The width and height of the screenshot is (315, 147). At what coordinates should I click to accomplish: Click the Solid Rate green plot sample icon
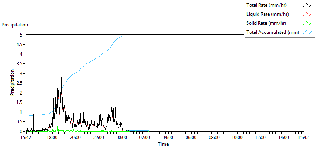point(308,23)
